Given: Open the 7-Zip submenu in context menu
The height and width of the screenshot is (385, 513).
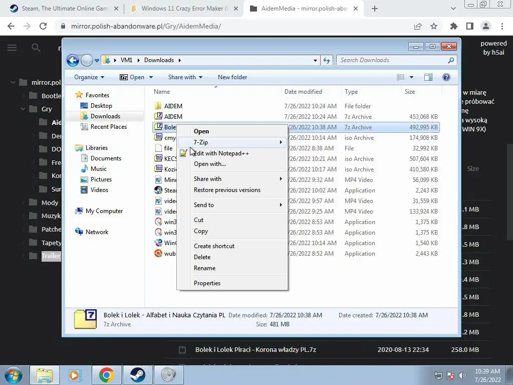Looking at the screenshot, I should [x=232, y=142].
